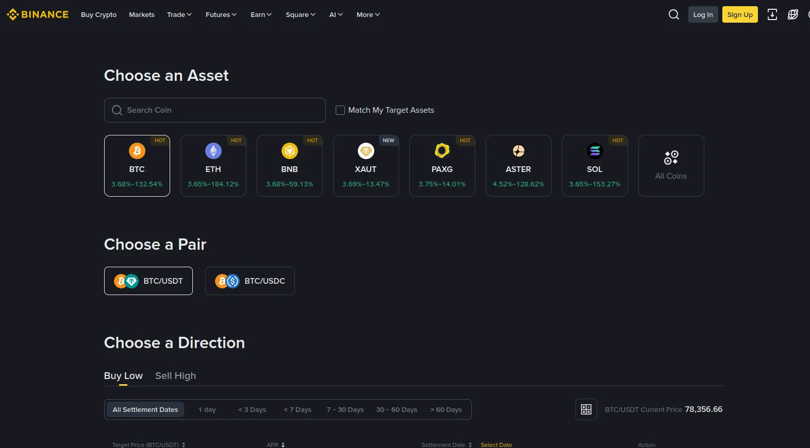The height and width of the screenshot is (448, 810).
Task: Select the BNB coin icon
Action: (290, 151)
